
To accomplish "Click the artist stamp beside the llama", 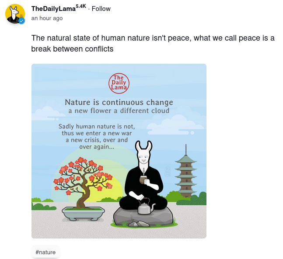I will pyautogui.click(x=168, y=172).
